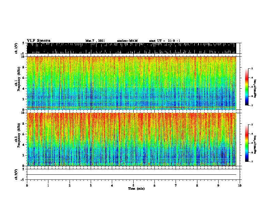Click the ch.1 "Frequency (kHz)" axis label
The image size is (270, 208).
pos(19,79)
